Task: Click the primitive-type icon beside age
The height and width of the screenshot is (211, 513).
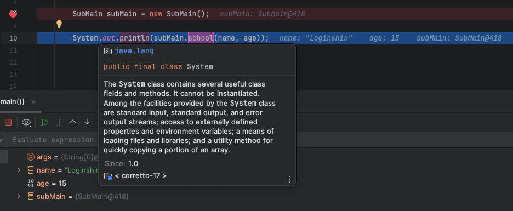Action: tap(31, 183)
